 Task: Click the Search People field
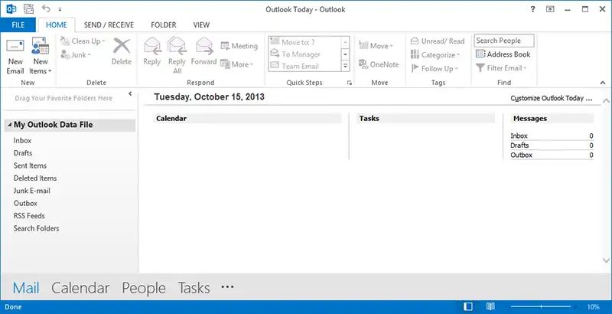(x=504, y=41)
